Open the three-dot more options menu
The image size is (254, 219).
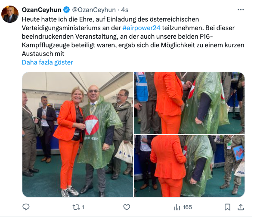241,10
